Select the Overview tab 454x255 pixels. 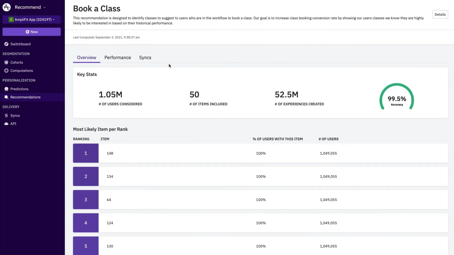click(87, 57)
